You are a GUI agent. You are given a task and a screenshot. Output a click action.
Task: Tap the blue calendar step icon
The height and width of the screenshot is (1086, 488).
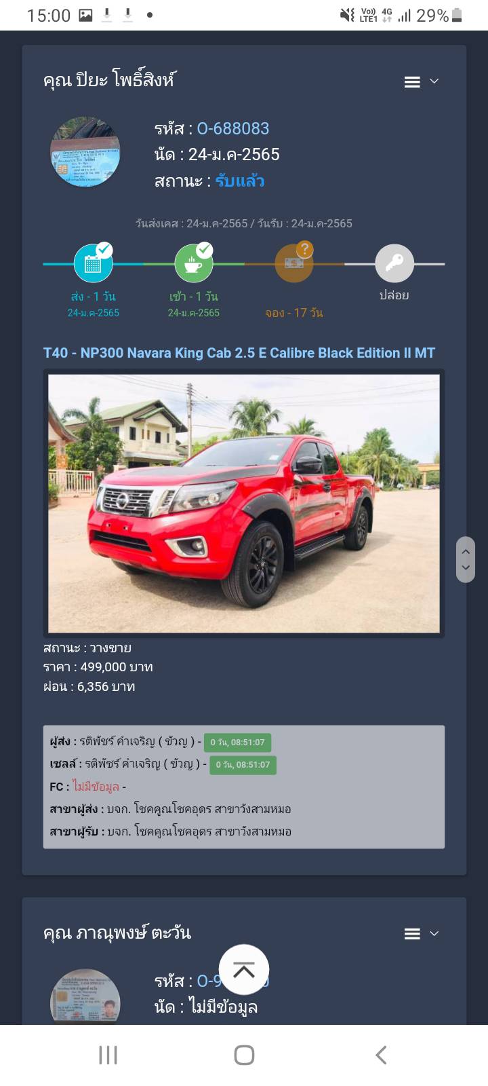click(93, 263)
